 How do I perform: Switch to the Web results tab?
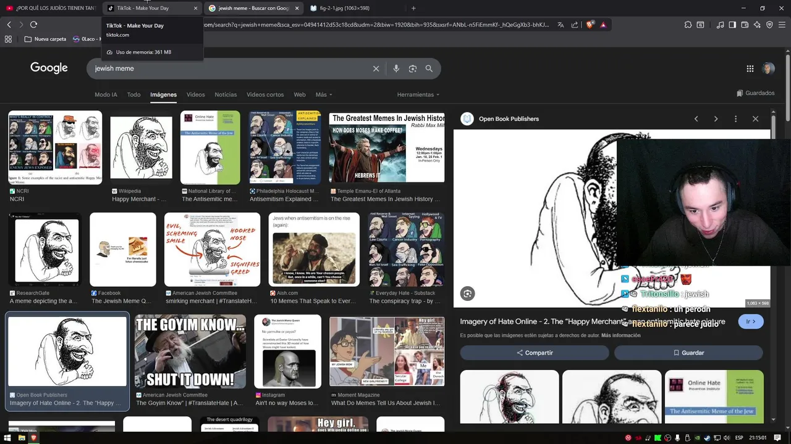(x=300, y=94)
